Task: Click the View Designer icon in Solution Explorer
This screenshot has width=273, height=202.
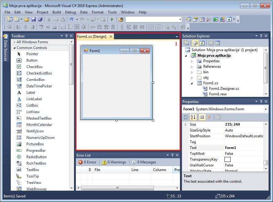Action: click(x=218, y=43)
